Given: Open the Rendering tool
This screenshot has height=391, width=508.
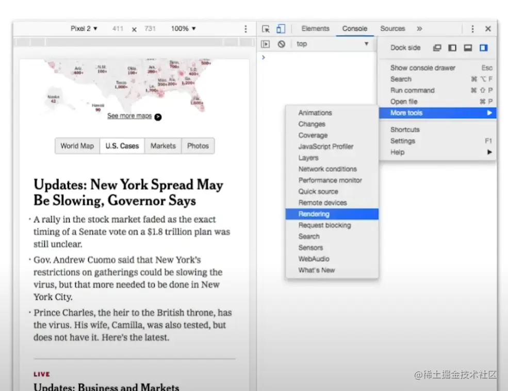Looking at the screenshot, I should 332,214.
